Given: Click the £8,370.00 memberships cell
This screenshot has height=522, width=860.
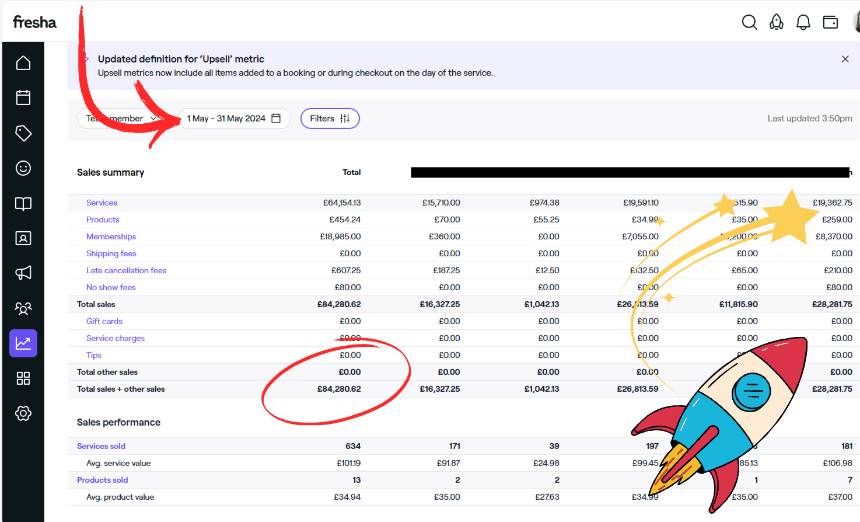Looking at the screenshot, I should click(x=834, y=236).
